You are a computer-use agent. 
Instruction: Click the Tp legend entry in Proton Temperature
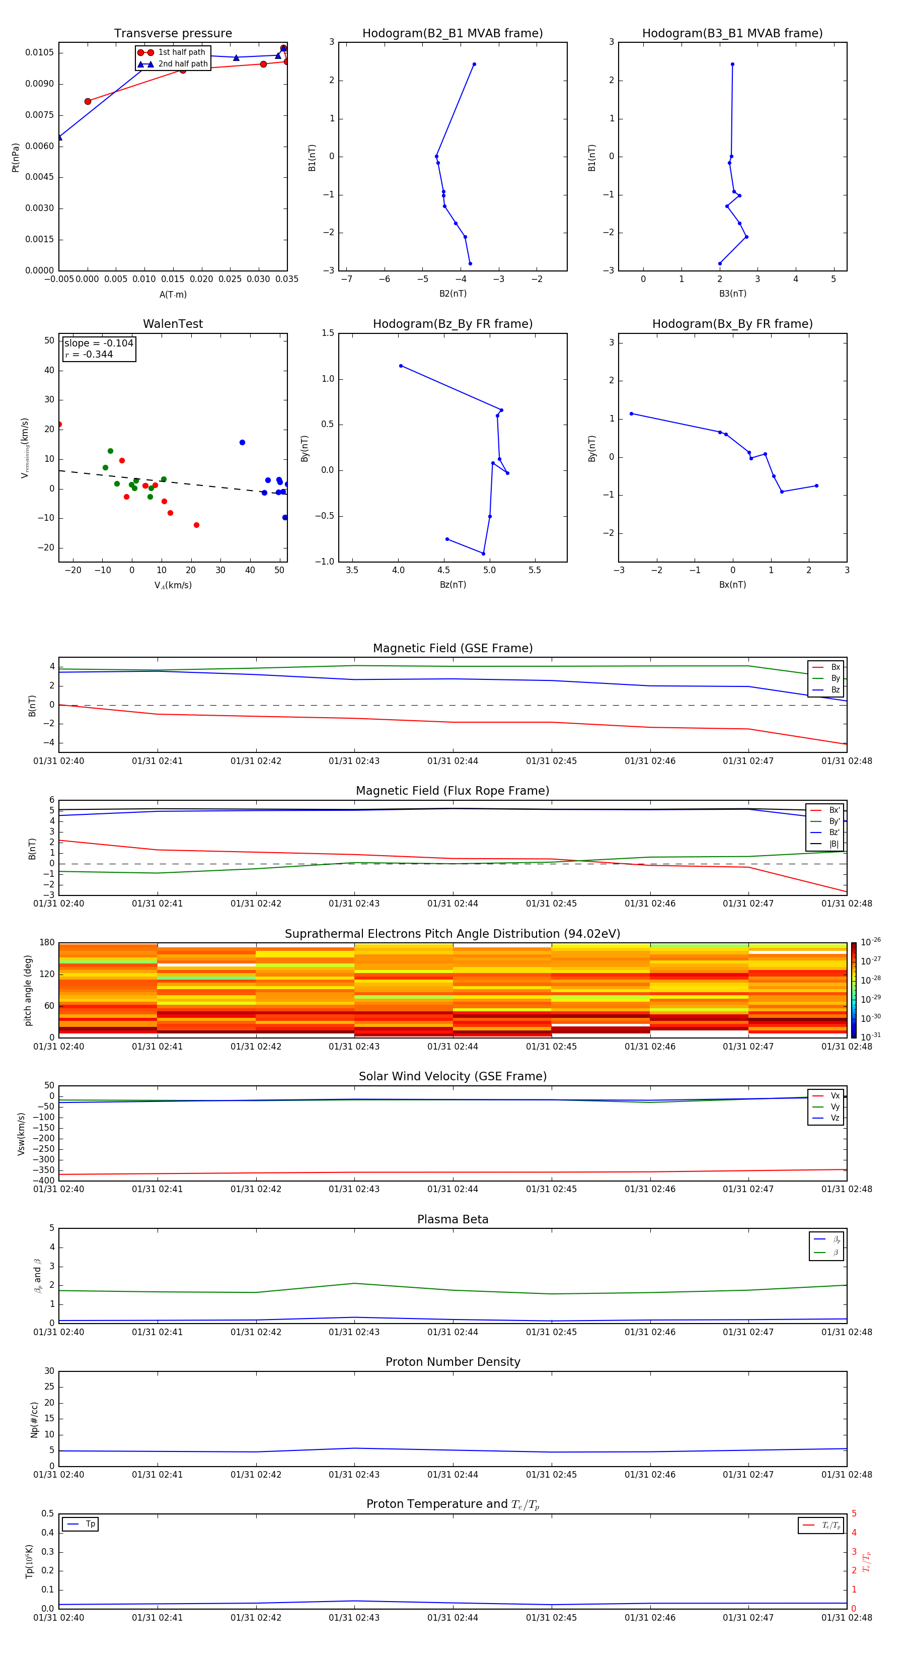coord(81,1524)
